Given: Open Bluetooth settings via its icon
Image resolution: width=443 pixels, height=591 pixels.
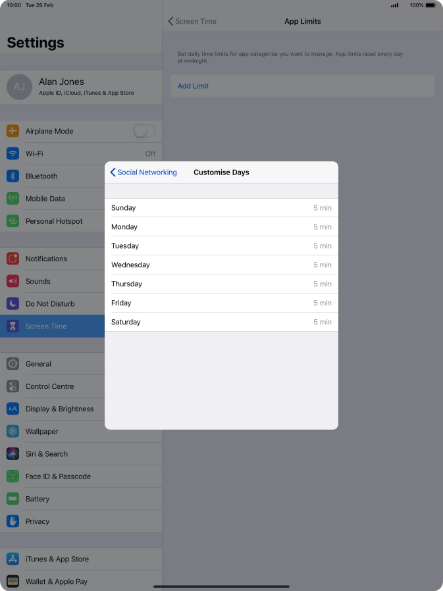Looking at the screenshot, I should (x=13, y=176).
